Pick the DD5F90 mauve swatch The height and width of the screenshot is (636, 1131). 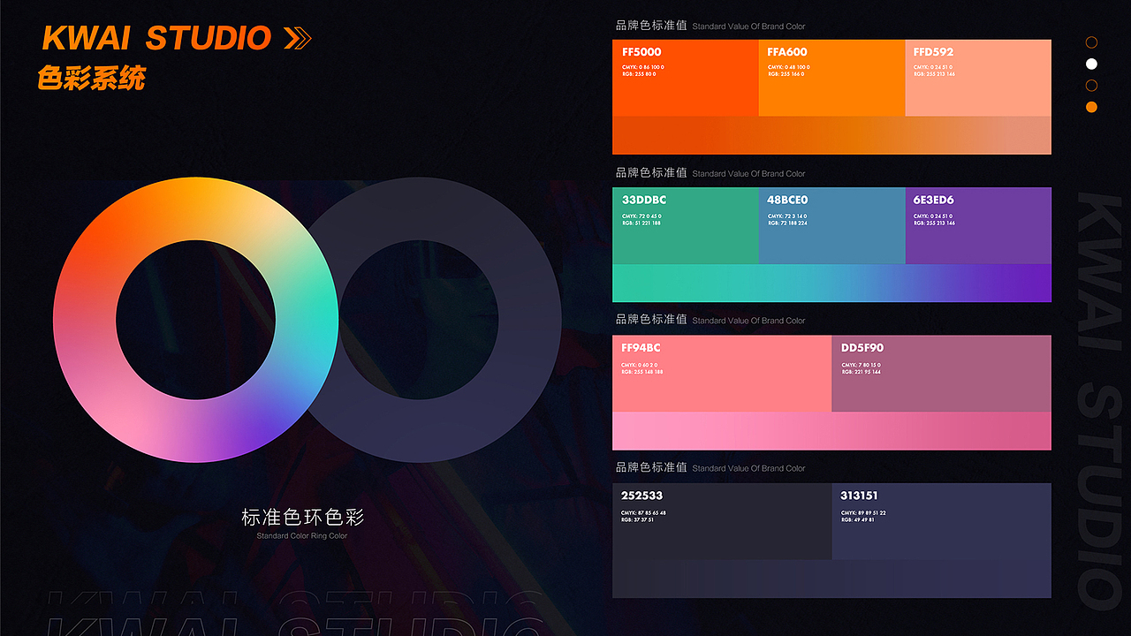pyautogui.click(x=941, y=374)
